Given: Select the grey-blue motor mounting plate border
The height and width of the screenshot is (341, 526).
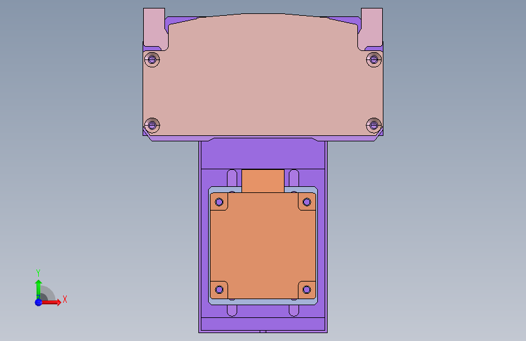Looking at the screenshot, I should click(x=263, y=302).
